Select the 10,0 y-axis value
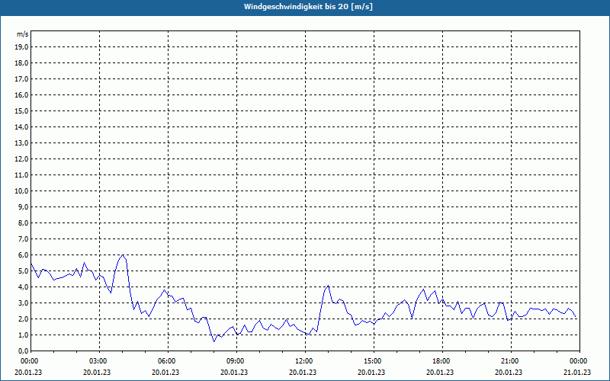The width and height of the screenshot is (610, 381). point(21,191)
